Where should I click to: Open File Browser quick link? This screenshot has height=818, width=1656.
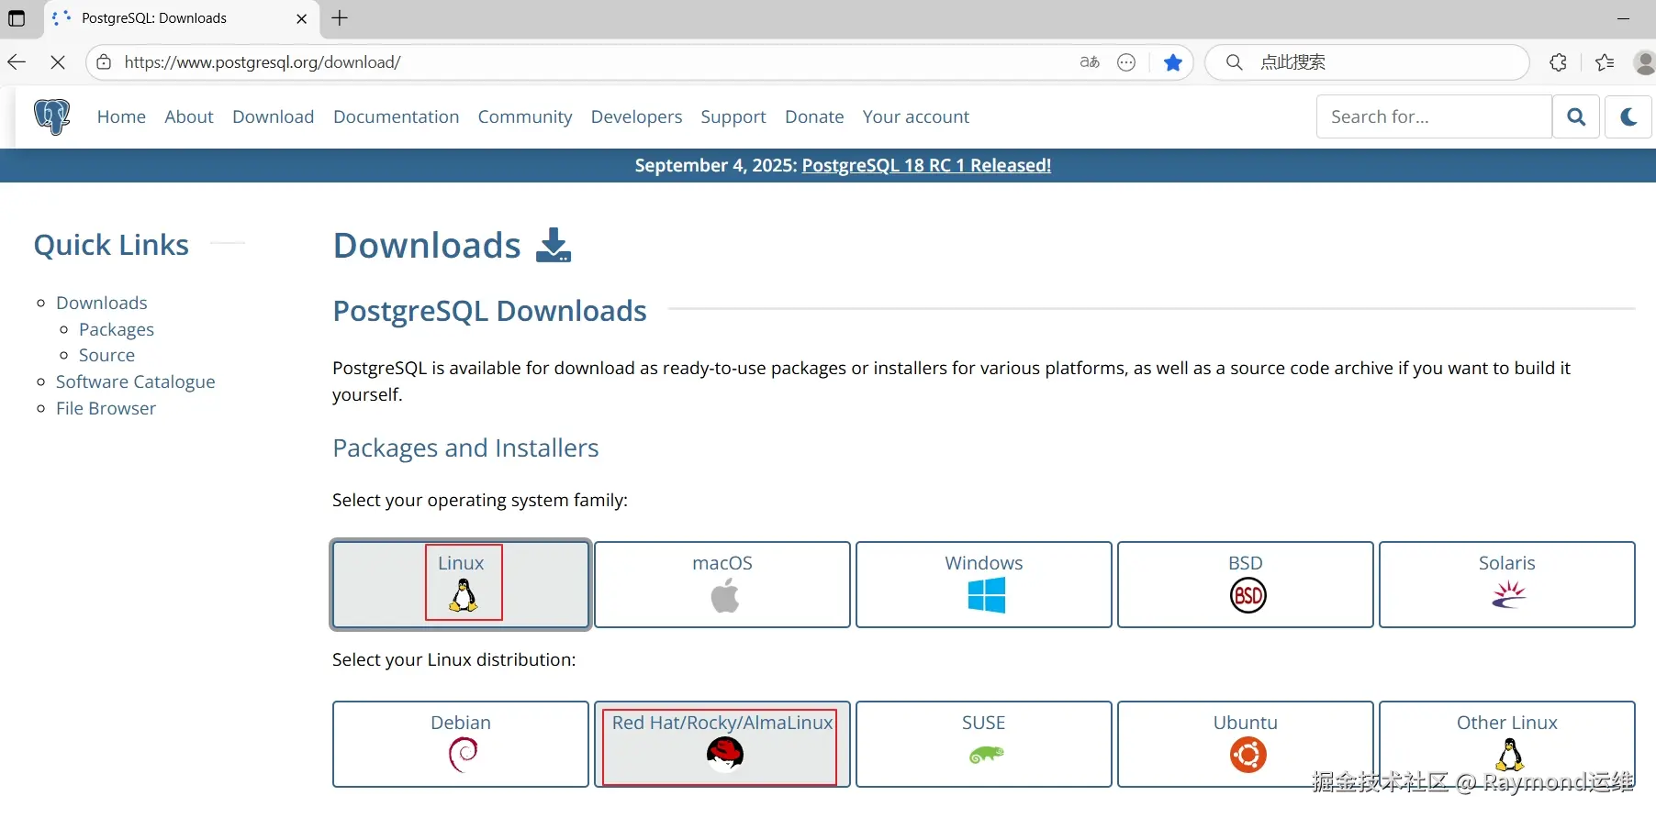click(106, 408)
